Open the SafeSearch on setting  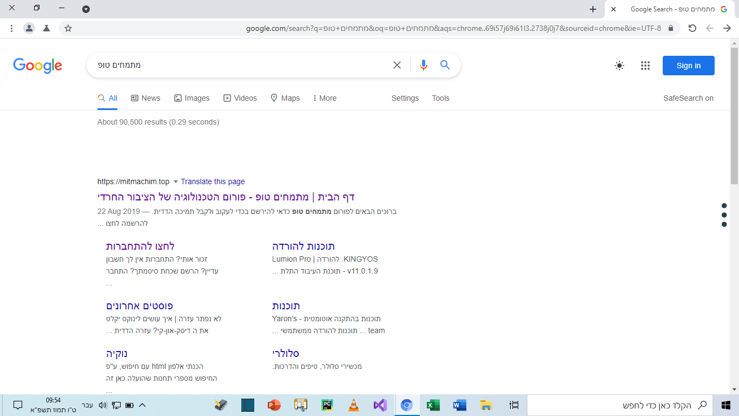click(688, 98)
